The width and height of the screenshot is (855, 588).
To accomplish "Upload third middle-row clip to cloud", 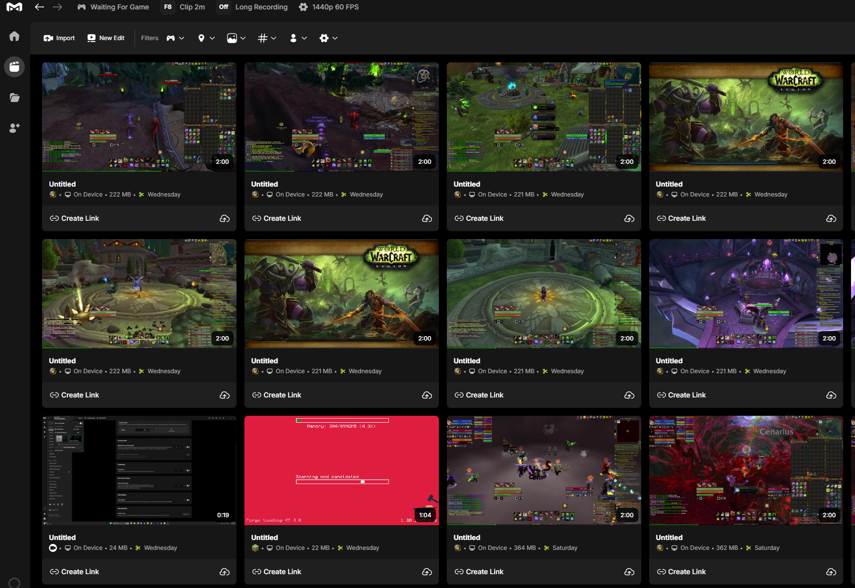I will pos(629,395).
